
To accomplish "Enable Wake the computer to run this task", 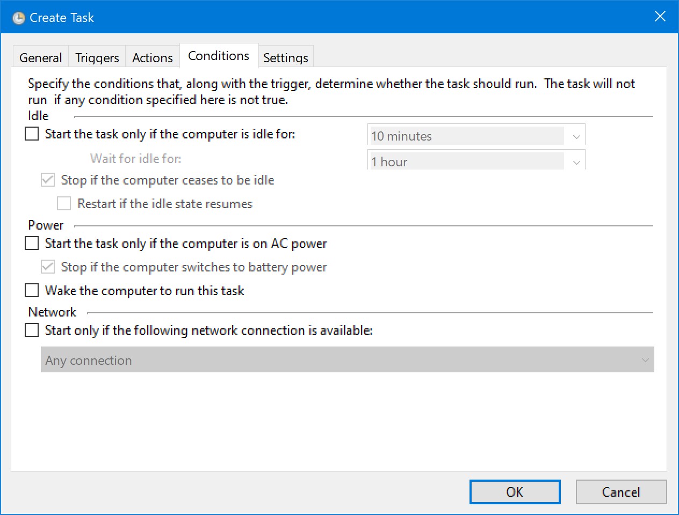I will tap(32, 290).
